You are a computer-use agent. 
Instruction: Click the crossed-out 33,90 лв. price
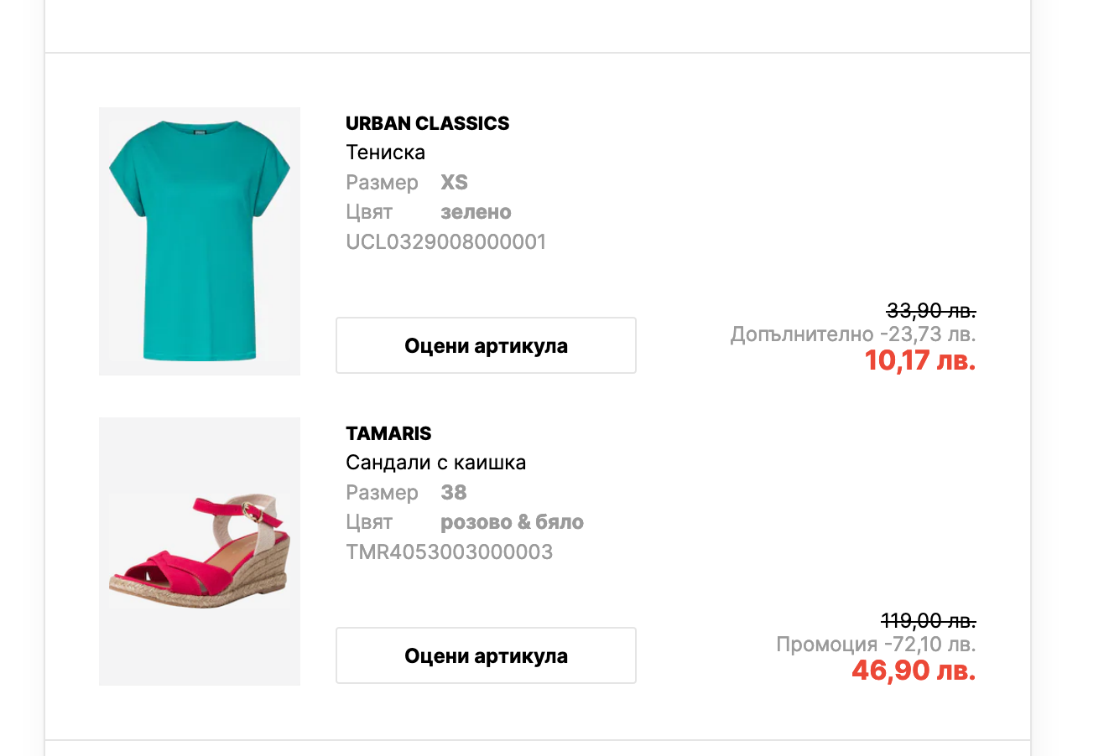[930, 311]
